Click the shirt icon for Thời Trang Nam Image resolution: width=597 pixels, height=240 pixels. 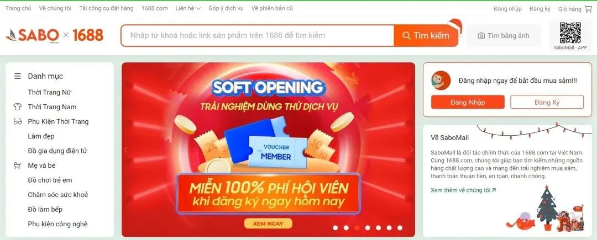coord(18,106)
